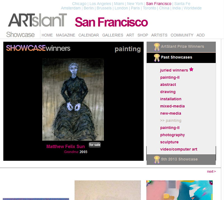
Task: Open Matthew Felix Sun artist link
Action: [x=66, y=146]
